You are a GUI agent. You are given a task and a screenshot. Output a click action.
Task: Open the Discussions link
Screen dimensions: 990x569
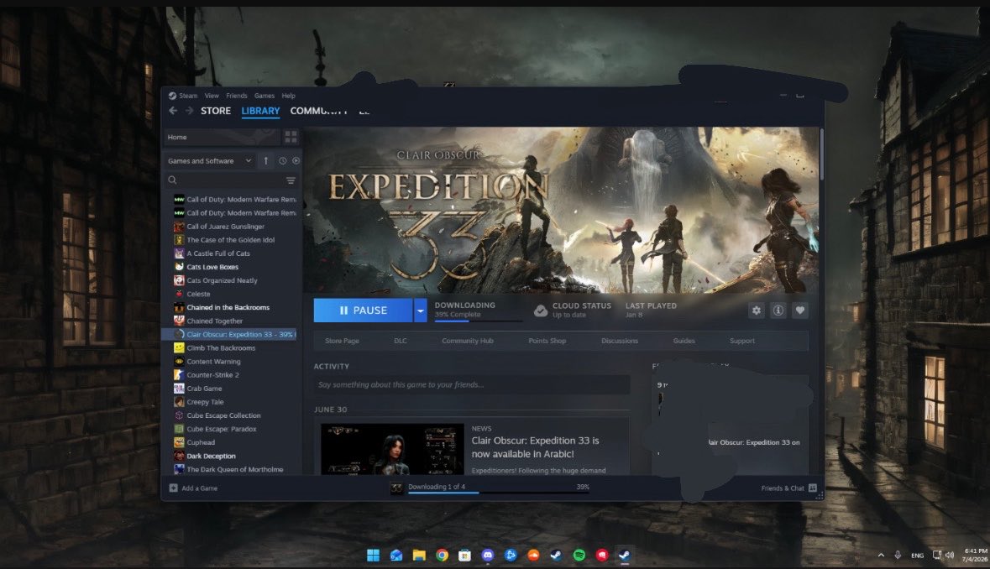[x=620, y=341]
